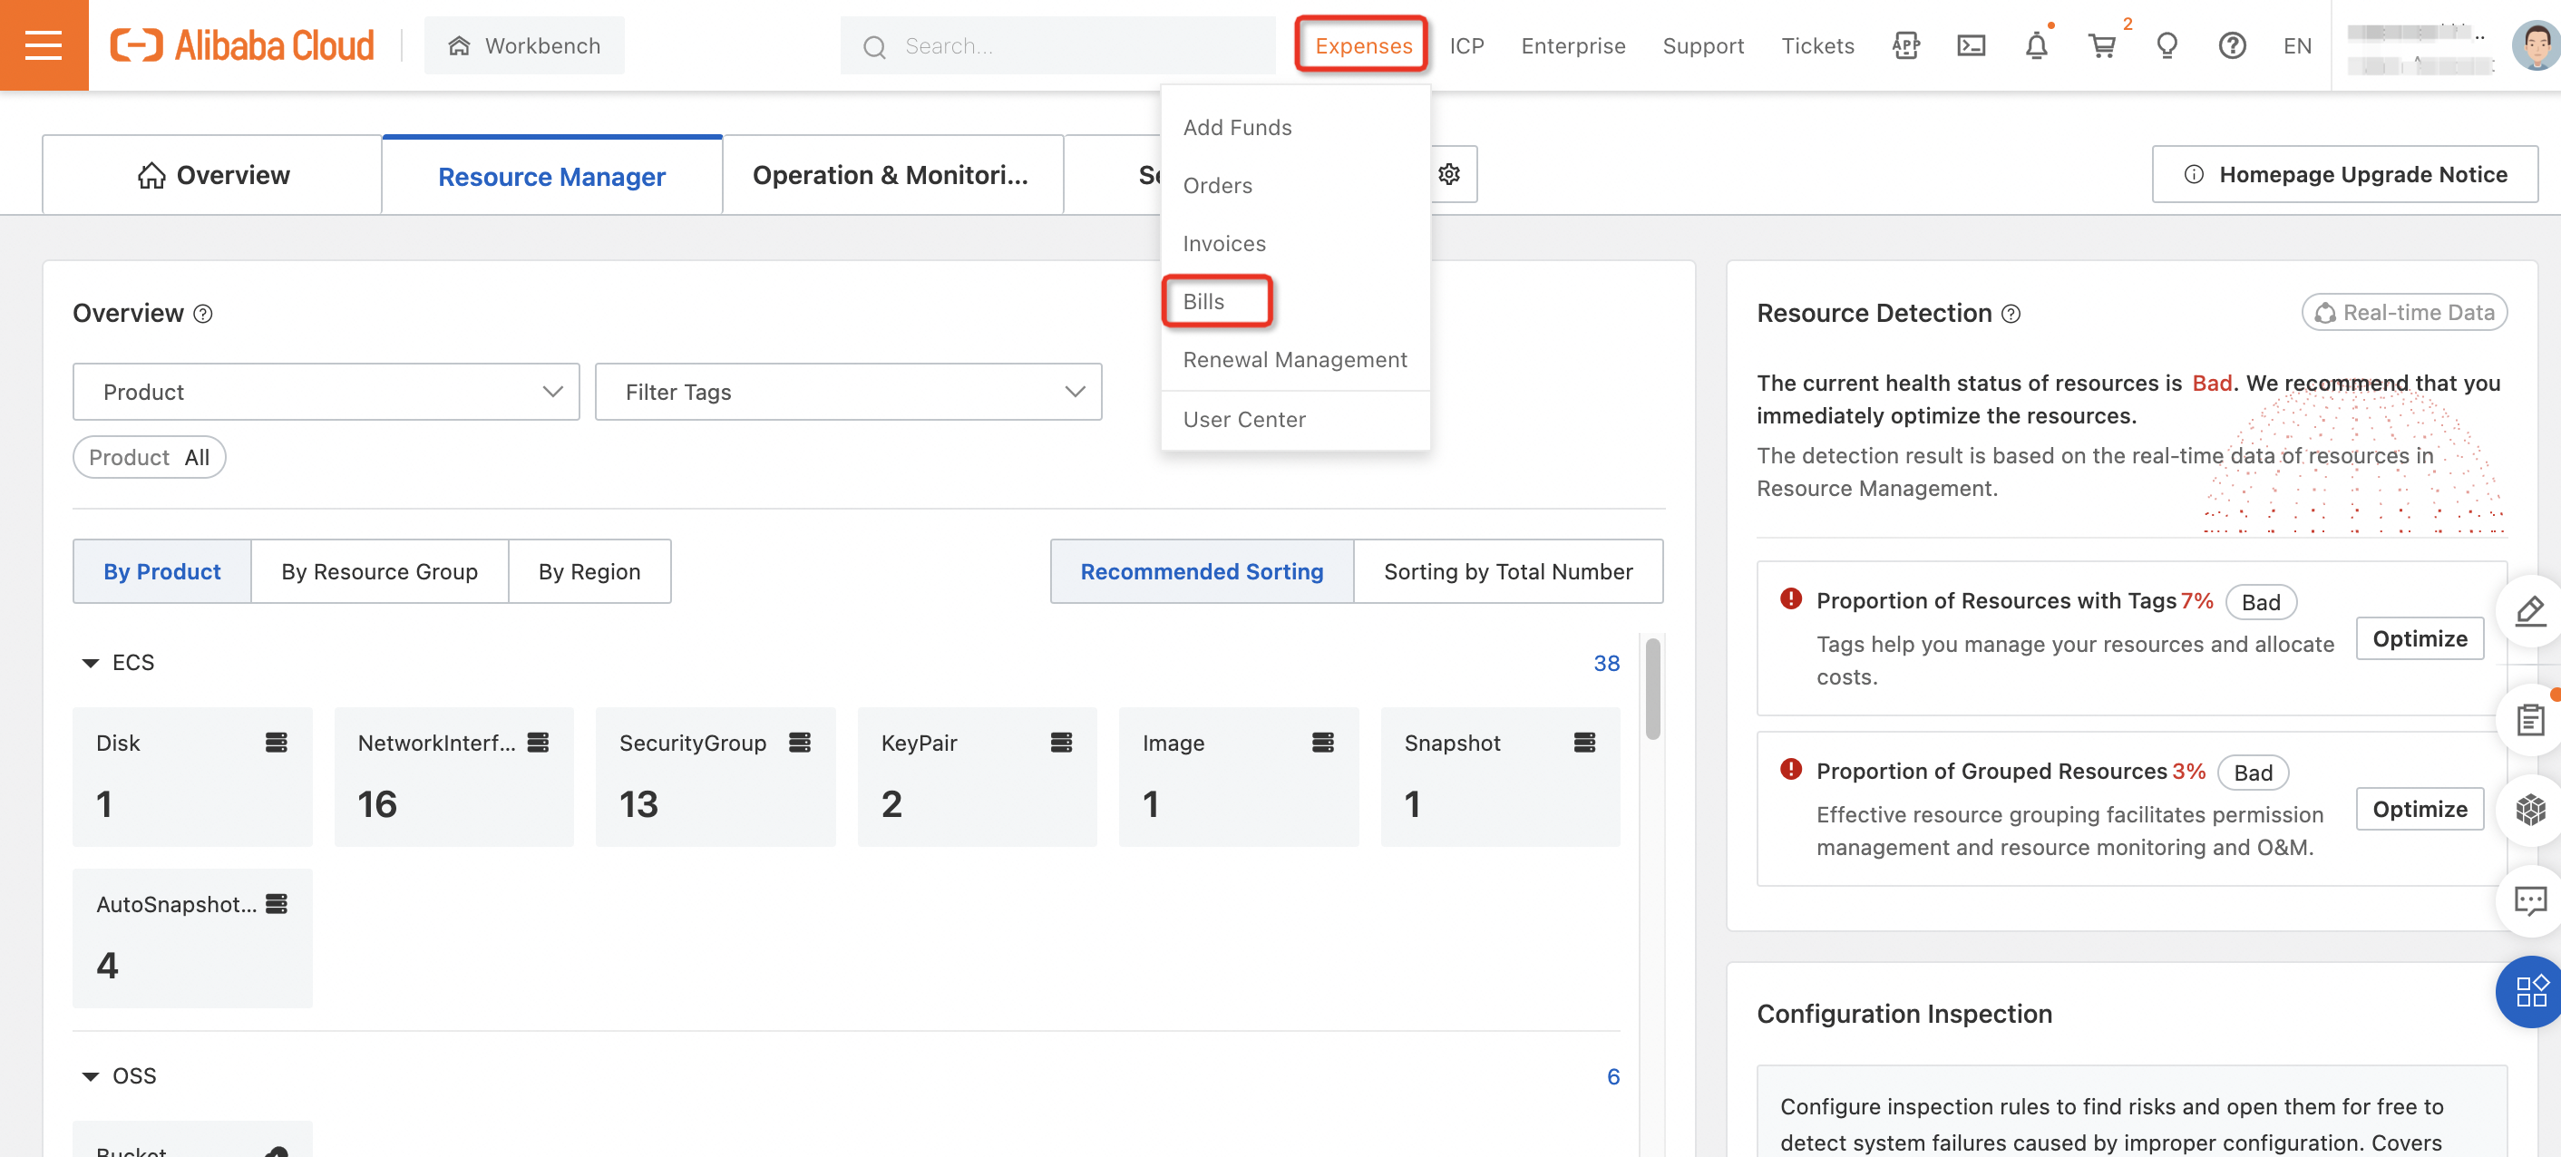Open the shopping cart

tap(2102, 45)
